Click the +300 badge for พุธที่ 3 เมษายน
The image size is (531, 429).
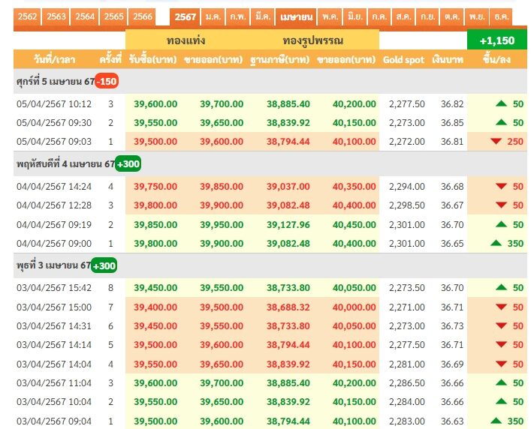pyautogui.click(x=104, y=265)
